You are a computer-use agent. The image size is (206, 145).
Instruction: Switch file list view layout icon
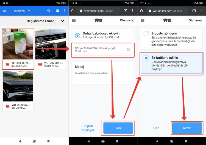point(57,11)
